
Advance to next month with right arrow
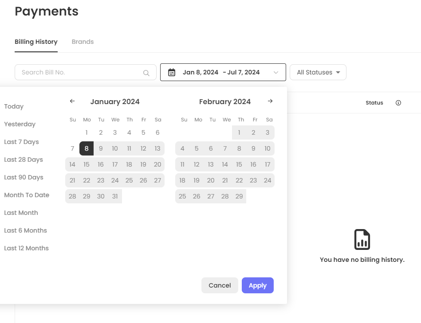(270, 101)
